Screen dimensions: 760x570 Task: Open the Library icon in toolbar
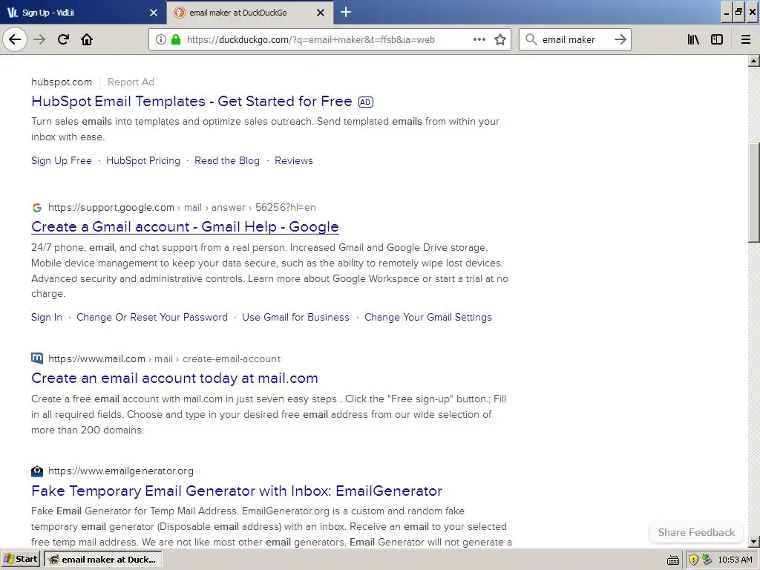(693, 39)
